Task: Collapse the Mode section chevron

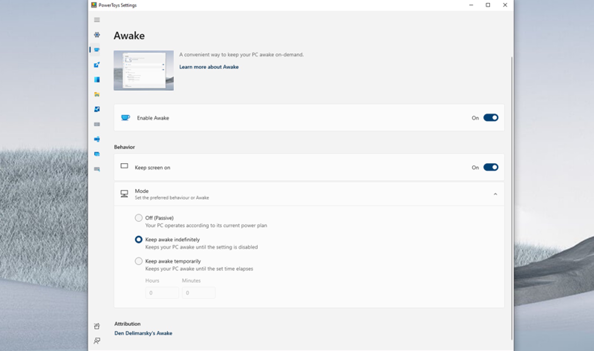Action: click(495, 194)
